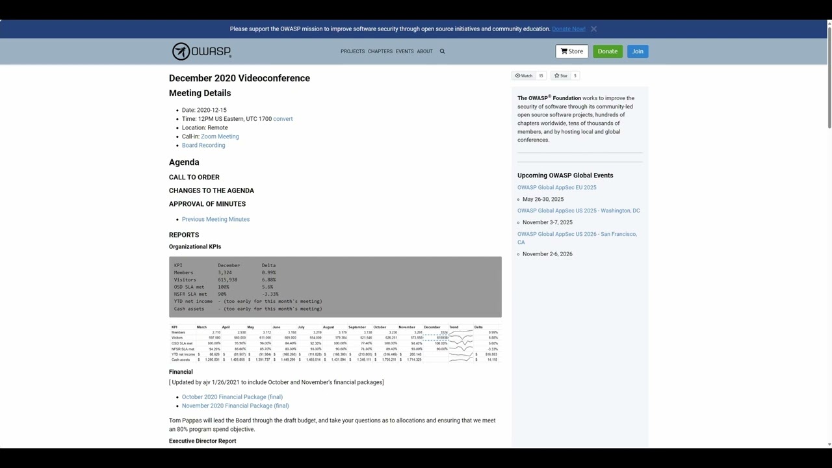Click the scrollbar up arrow
Image resolution: width=832 pixels, height=468 pixels.
(829, 23)
